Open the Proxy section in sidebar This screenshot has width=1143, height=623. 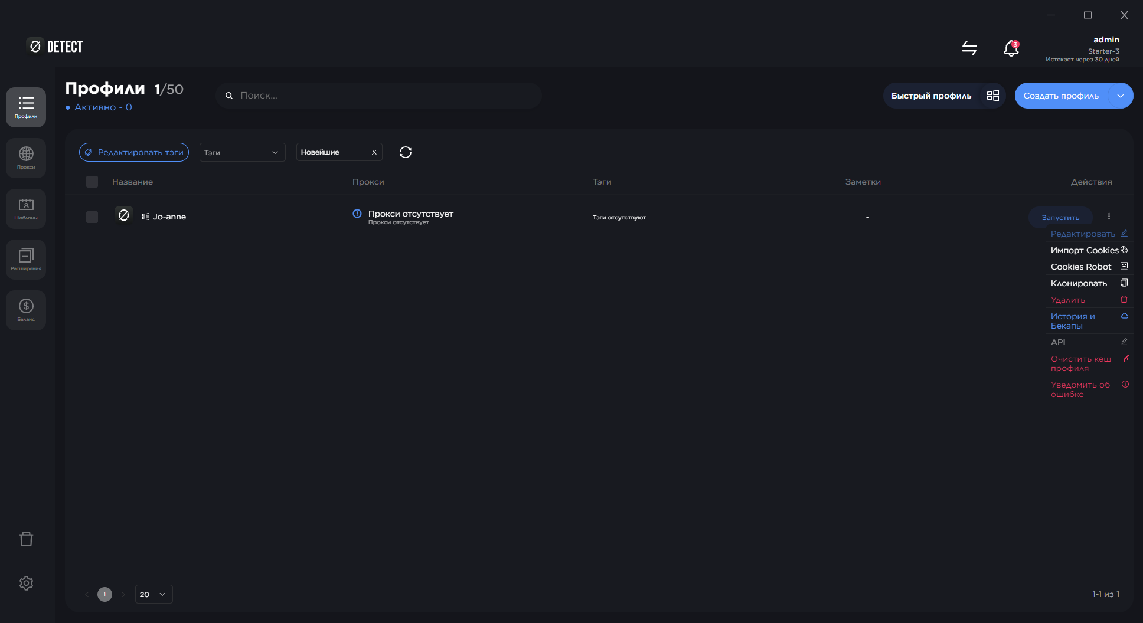pyautogui.click(x=26, y=158)
